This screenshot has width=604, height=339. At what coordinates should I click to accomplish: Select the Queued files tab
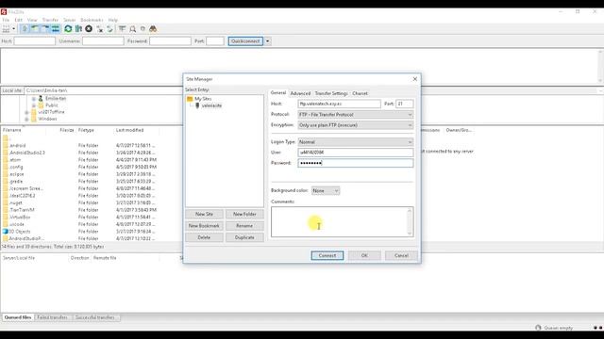[18, 317]
